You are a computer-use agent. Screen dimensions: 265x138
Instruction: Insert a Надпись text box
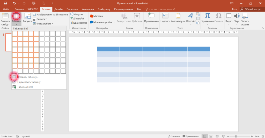(x=165, y=18)
